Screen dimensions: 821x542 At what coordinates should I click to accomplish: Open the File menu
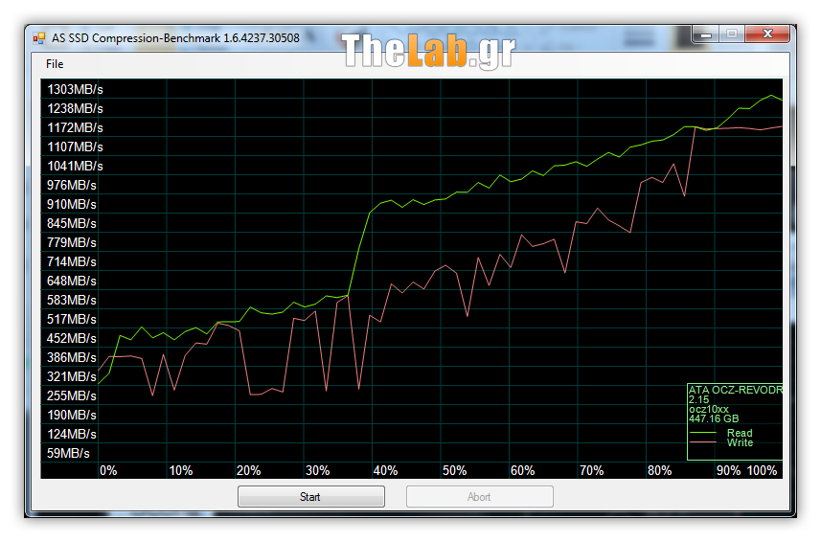click(55, 64)
